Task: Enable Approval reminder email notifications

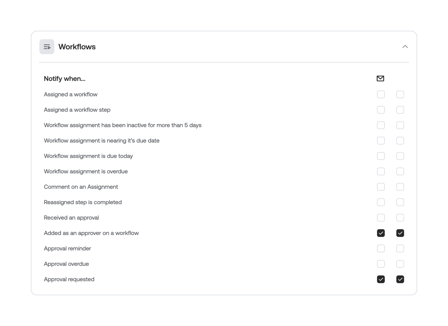Action: click(380, 248)
